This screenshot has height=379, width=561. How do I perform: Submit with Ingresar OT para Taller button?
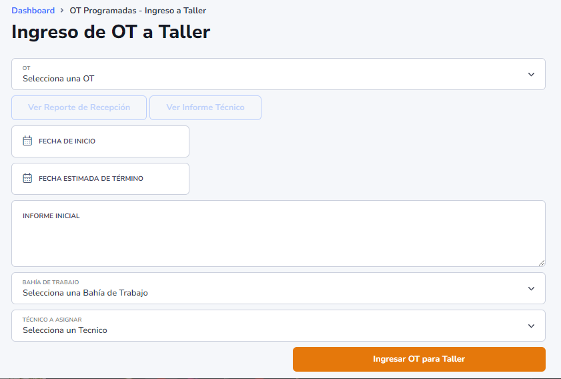[419, 359]
